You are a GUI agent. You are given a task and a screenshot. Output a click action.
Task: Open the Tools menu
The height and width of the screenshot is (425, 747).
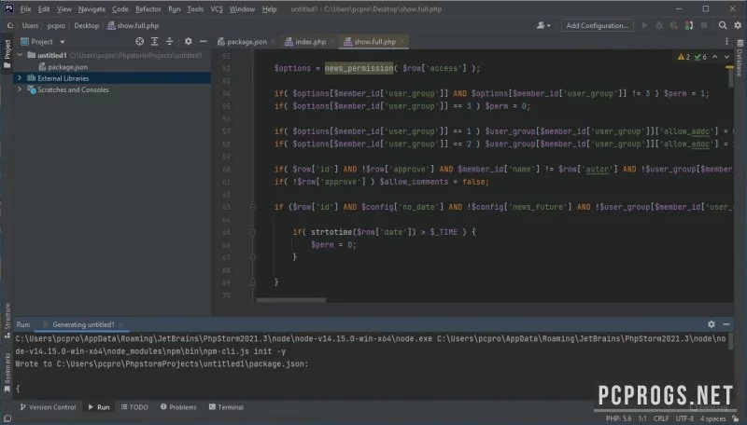(x=195, y=9)
